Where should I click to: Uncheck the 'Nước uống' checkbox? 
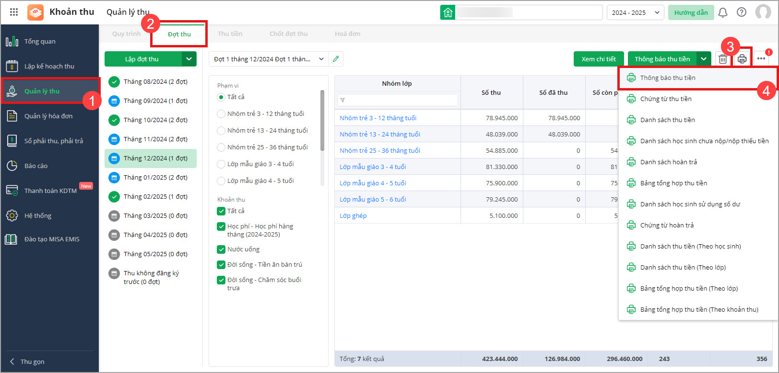pos(221,249)
